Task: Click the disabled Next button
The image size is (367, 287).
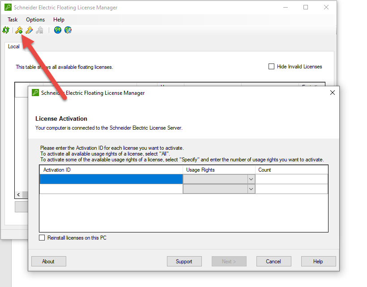Action: pyautogui.click(x=229, y=261)
